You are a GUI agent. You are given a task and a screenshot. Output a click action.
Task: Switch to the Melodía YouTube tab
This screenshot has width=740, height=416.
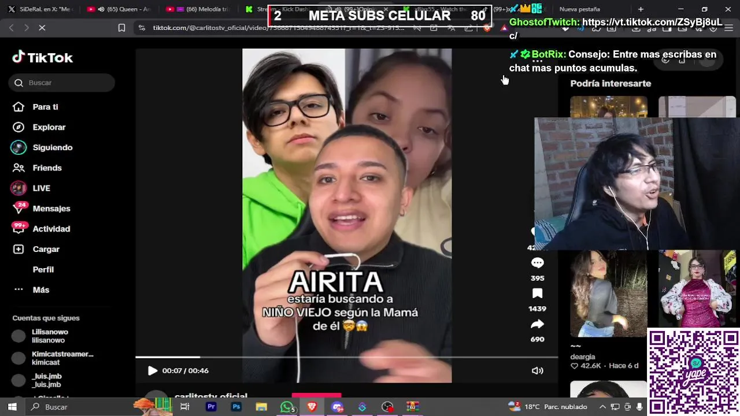[198, 9]
